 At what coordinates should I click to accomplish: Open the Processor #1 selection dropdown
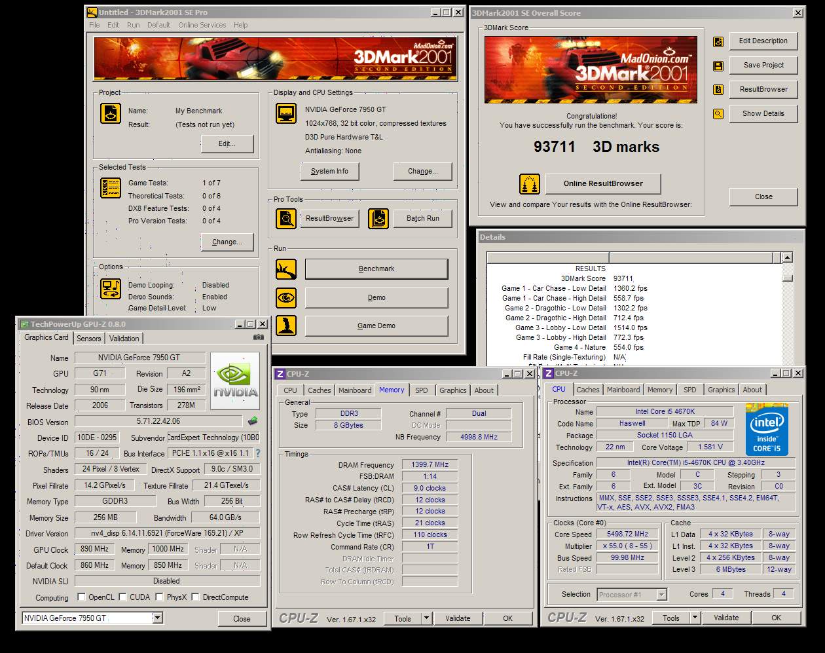tap(661, 595)
